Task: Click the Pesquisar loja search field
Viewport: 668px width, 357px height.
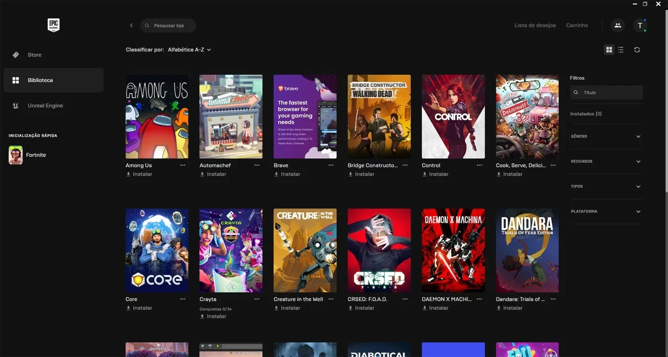Action: (x=168, y=25)
